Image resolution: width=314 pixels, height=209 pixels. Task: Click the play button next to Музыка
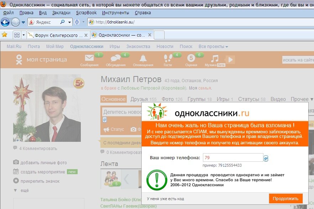[x=230, y=60]
